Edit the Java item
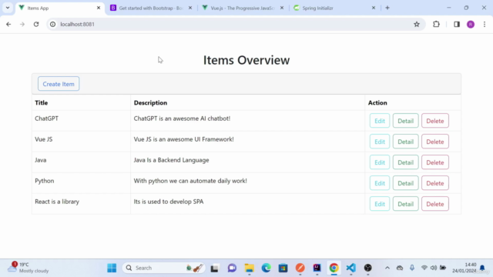Image resolution: width=493 pixels, height=277 pixels. point(380,162)
